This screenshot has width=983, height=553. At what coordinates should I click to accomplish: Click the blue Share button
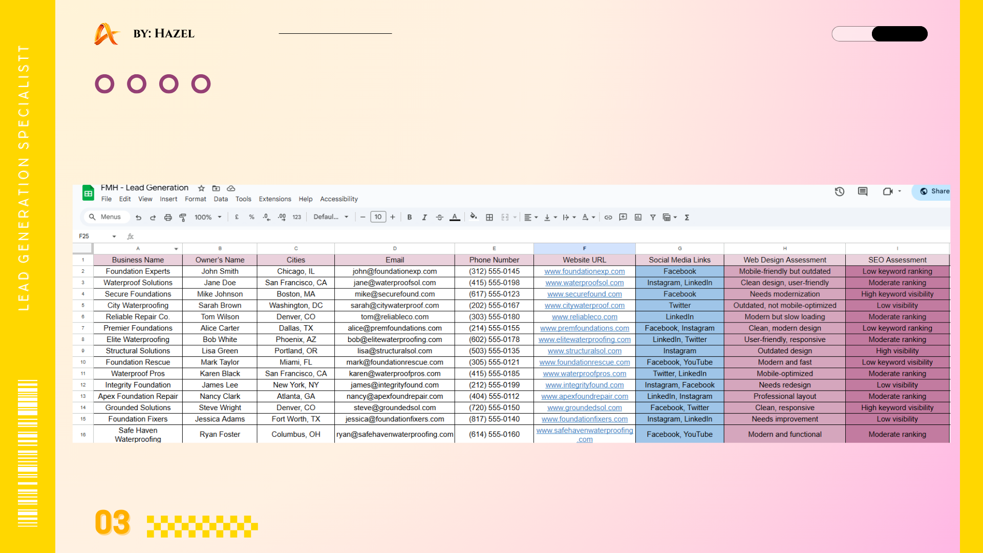(x=934, y=192)
